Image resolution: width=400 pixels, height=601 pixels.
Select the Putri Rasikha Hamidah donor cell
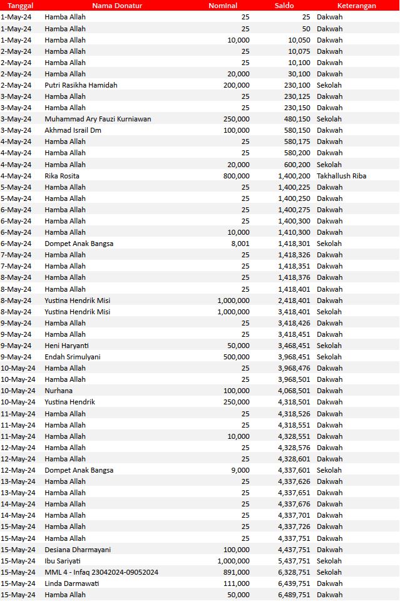81,85
